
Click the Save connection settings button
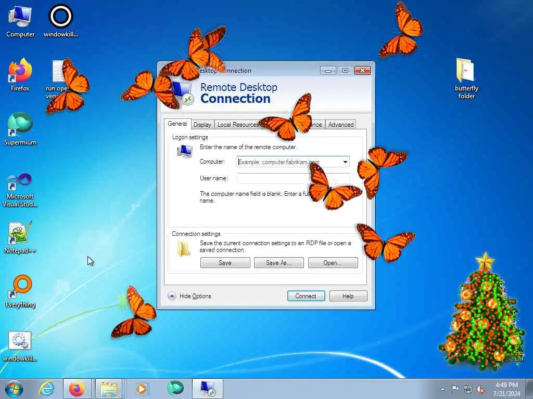tap(225, 262)
